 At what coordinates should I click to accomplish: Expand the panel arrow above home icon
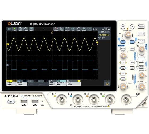tap(107, 81)
